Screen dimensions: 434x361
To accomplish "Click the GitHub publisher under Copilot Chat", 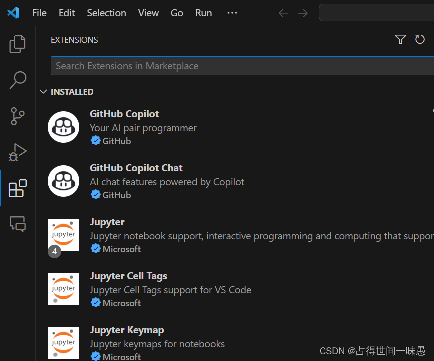I will tap(117, 195).
